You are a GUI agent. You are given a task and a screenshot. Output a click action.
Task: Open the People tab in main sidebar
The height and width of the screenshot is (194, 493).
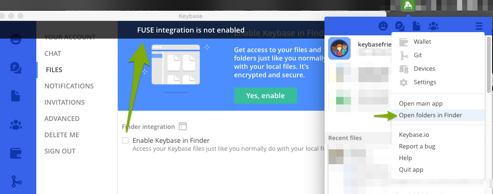(x=16, y=40)
